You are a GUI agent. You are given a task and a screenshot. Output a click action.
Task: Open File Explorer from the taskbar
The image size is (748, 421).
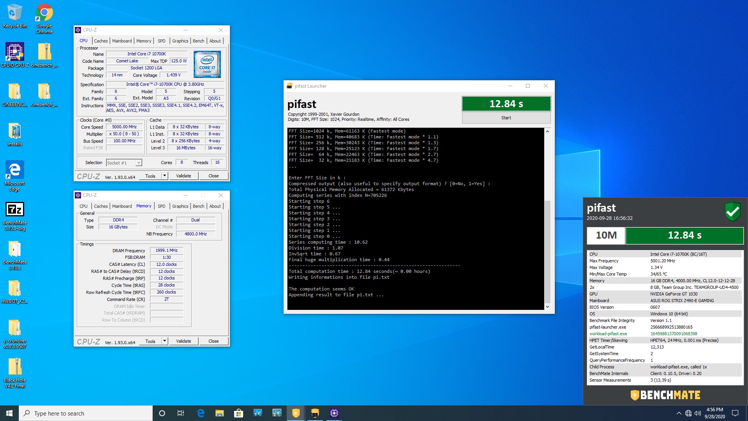coord(220,413)
